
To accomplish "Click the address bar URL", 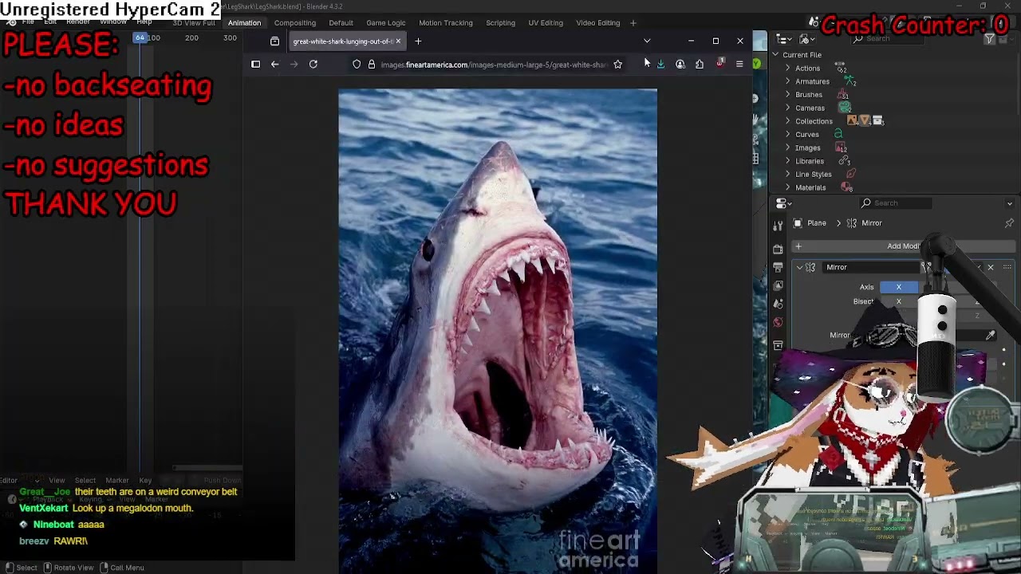I will pyautogui.click(x=494, y=65).
